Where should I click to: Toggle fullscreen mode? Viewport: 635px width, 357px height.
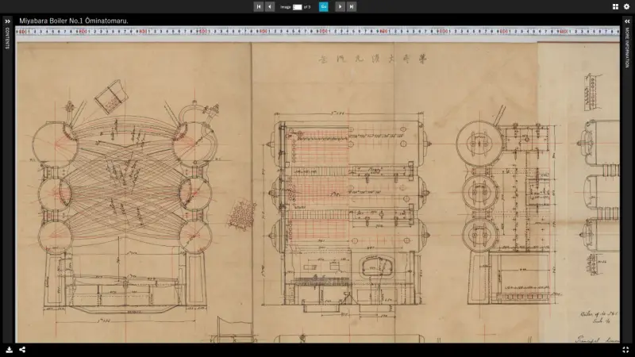(626, 349)
